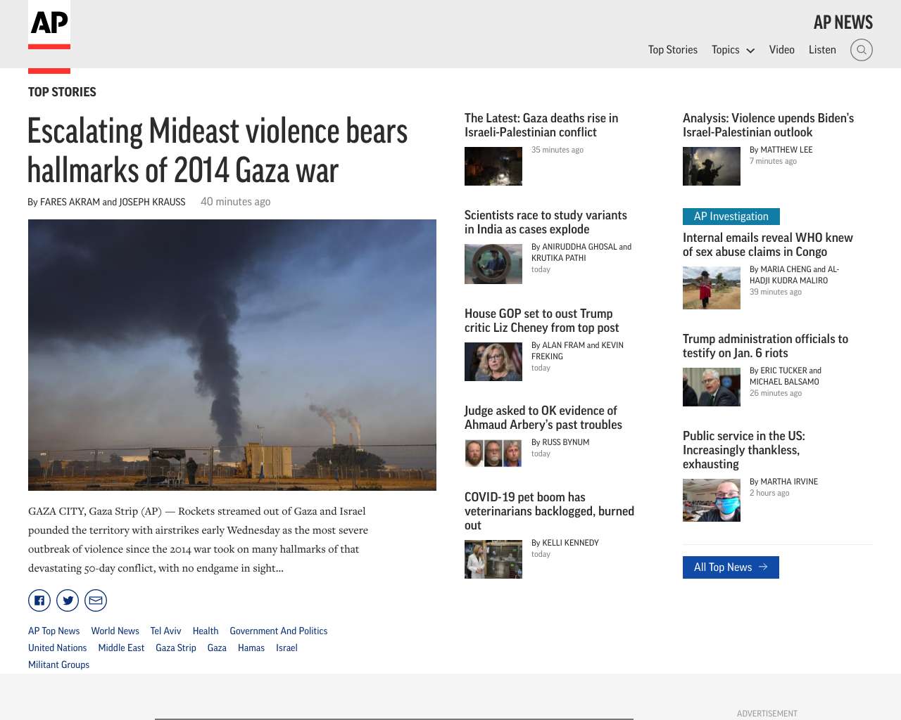Open Analysis: Violence upends Biden's outlook
The height and width of the screenshot is (720, 901).
pos(768,125)
